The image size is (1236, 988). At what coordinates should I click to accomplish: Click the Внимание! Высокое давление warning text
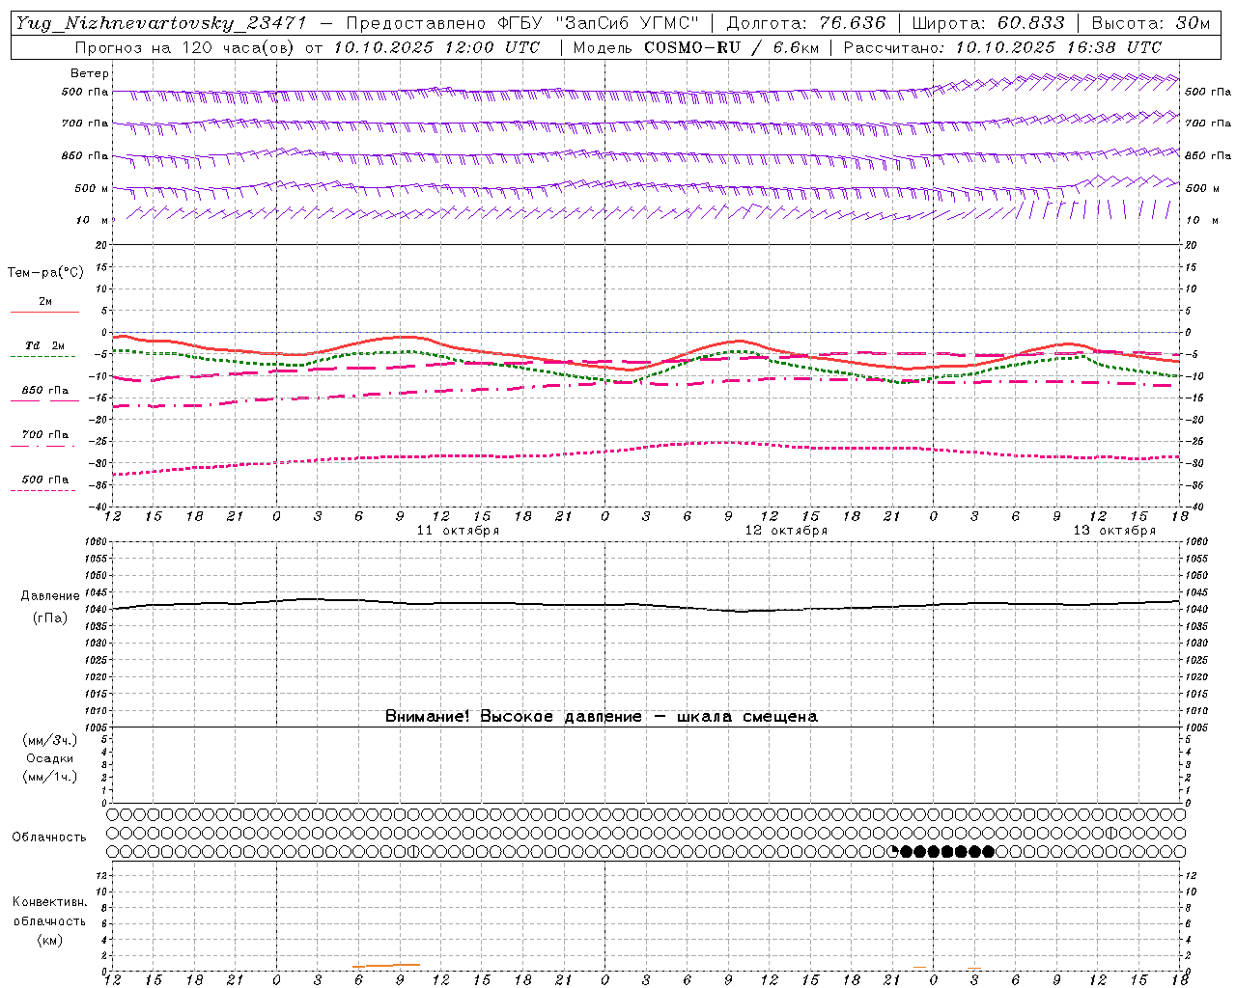[x=602, y=716]
